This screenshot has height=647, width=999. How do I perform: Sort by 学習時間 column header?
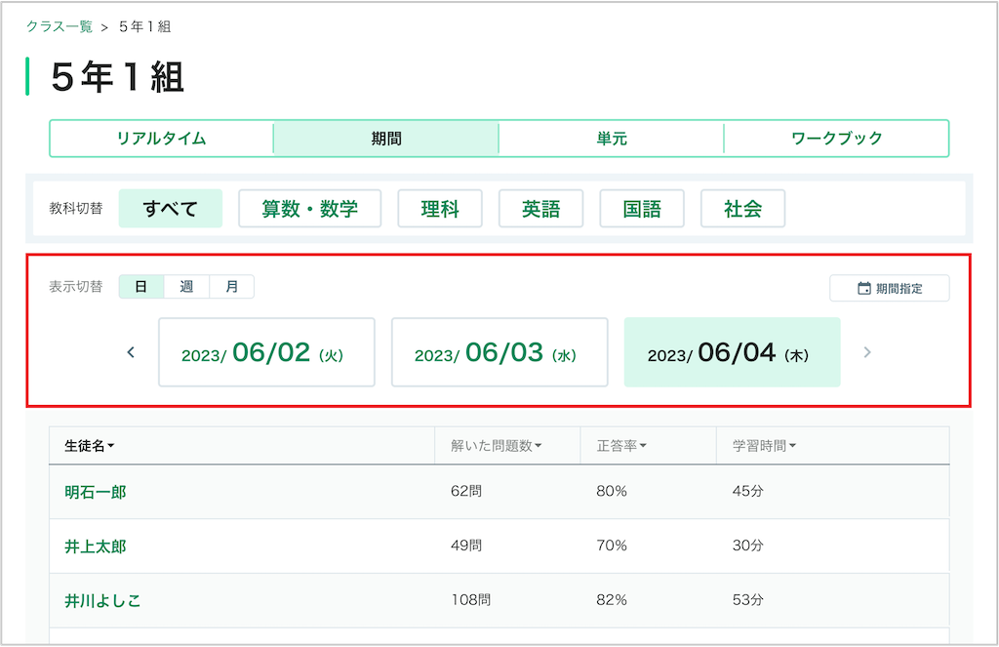[x=764, y=446]
